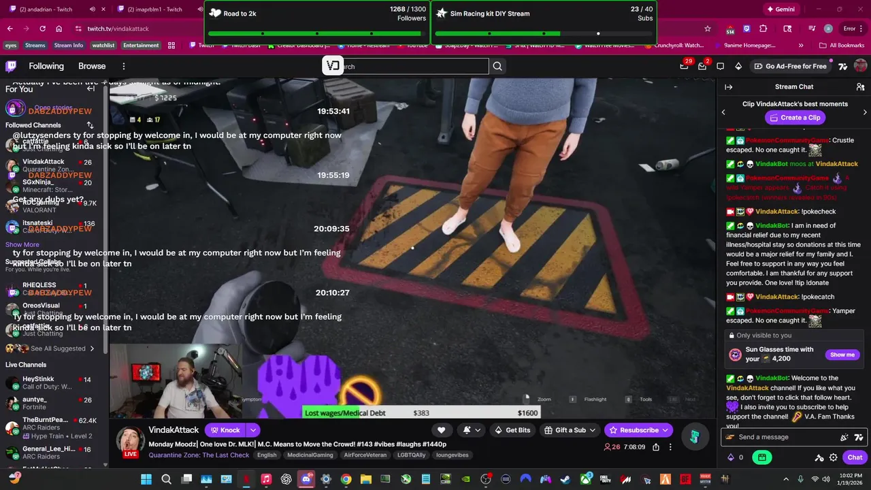This screenshot has width=871, height=490.
Task: Select the LGBTQAlly tag
Action: 412,455
